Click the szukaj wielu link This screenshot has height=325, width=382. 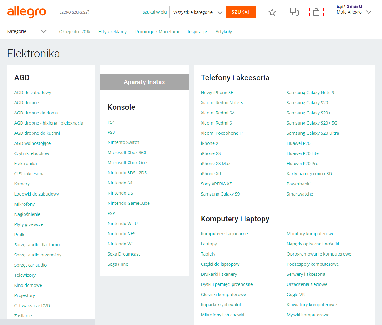pyautogui.click(x=155, y=12)
